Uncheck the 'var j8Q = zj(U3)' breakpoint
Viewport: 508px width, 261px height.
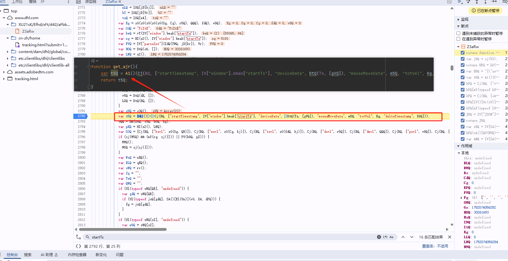(463, 59)
